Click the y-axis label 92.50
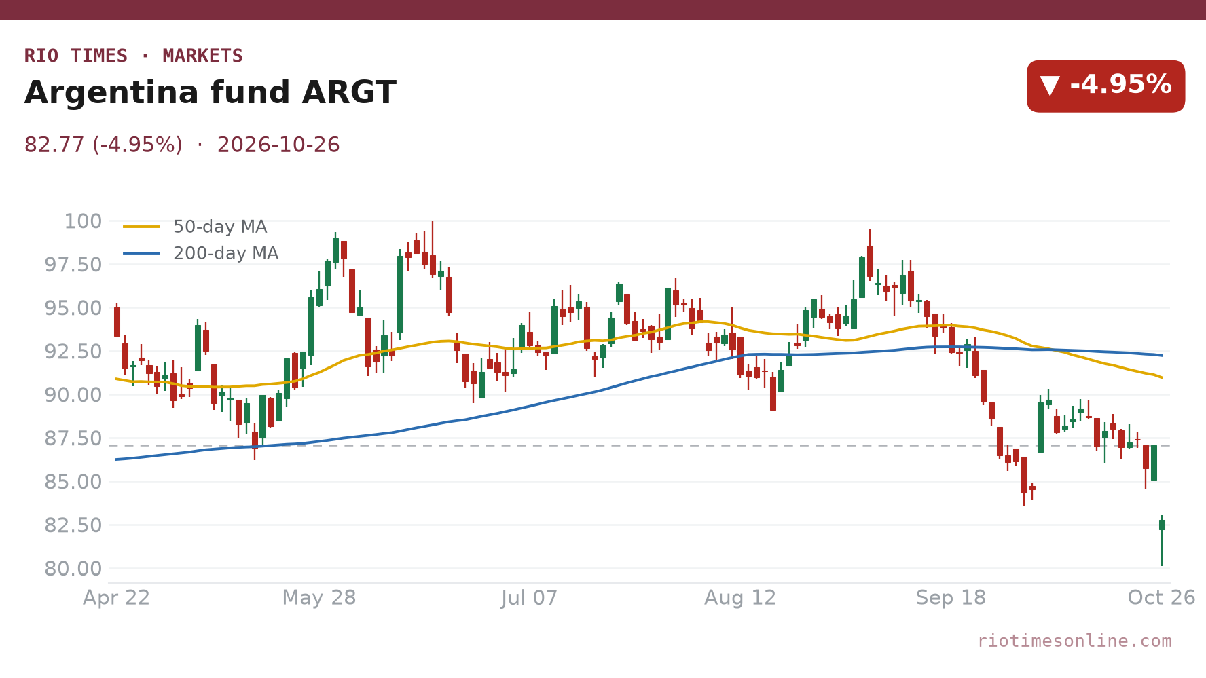The image size is (1206, 678). tap(73, 352)
